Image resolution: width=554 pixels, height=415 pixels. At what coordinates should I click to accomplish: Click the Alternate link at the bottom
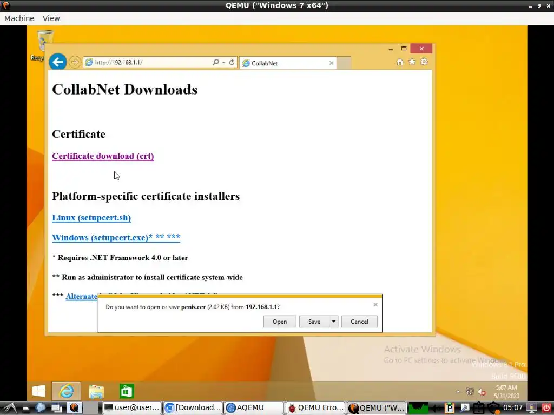coord(81,296)
